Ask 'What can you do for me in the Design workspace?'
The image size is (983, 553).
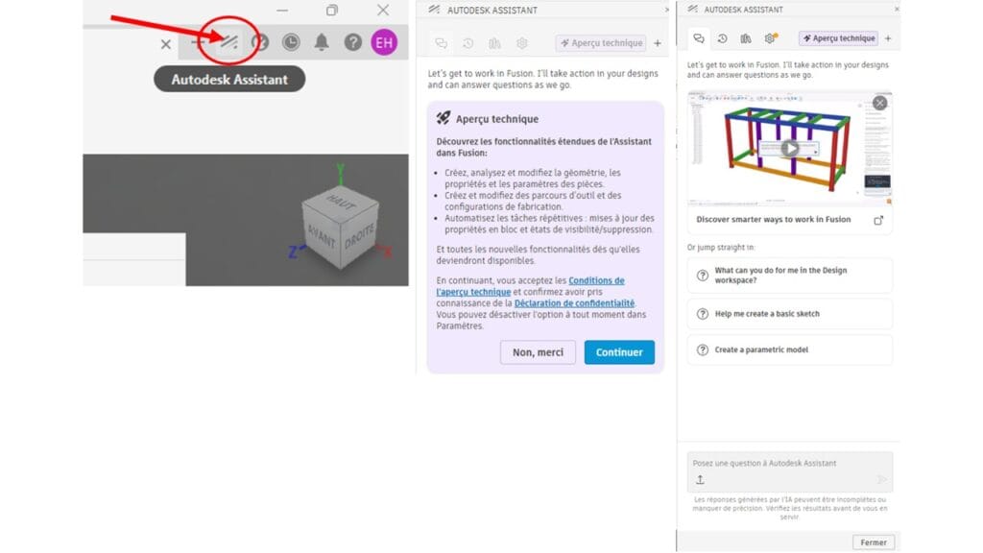tap(789, 276)
